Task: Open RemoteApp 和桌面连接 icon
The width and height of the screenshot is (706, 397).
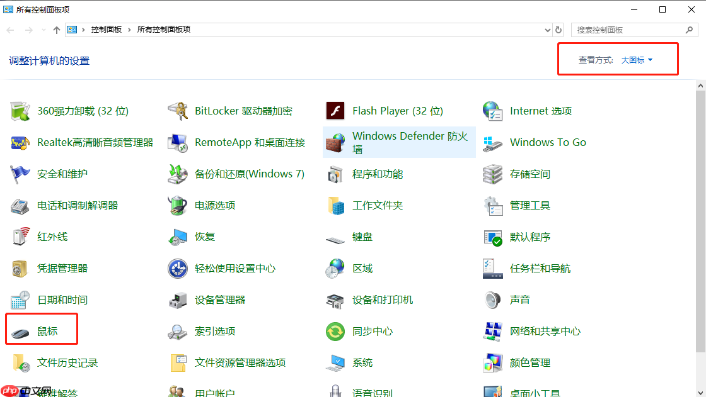Action: 177,143
